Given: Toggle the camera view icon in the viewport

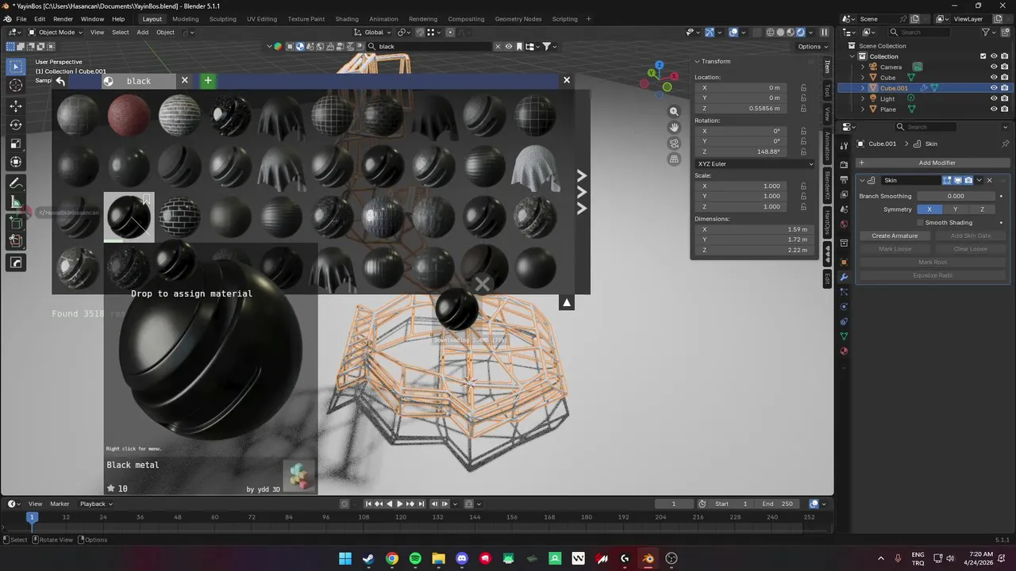Looking at the screenshot, I should (x=674, y=144).
